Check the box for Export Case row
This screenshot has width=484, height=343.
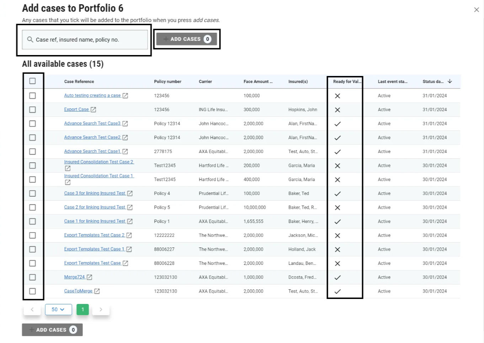32,110
